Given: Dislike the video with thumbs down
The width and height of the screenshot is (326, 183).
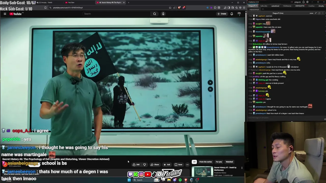Looking at the screenshot, I should tap(144, 164).
